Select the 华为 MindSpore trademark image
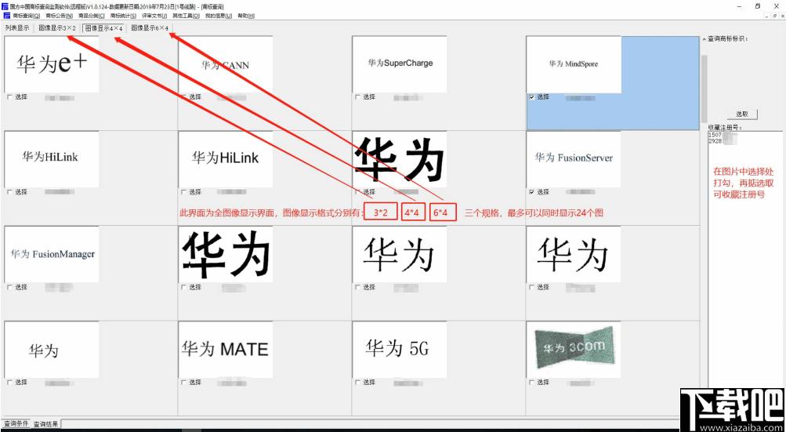 [x=574, y=64]
